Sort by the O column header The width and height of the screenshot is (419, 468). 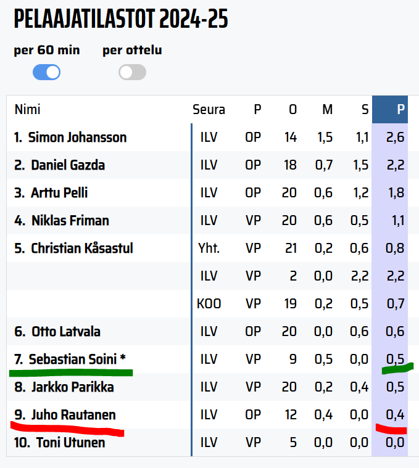click(292, 110)
